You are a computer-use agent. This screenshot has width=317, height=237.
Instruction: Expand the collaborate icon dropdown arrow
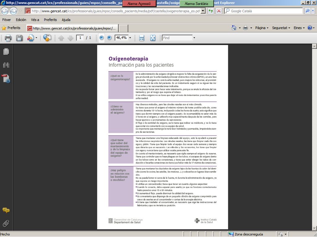pyautogui.click(x=37, y=38)
